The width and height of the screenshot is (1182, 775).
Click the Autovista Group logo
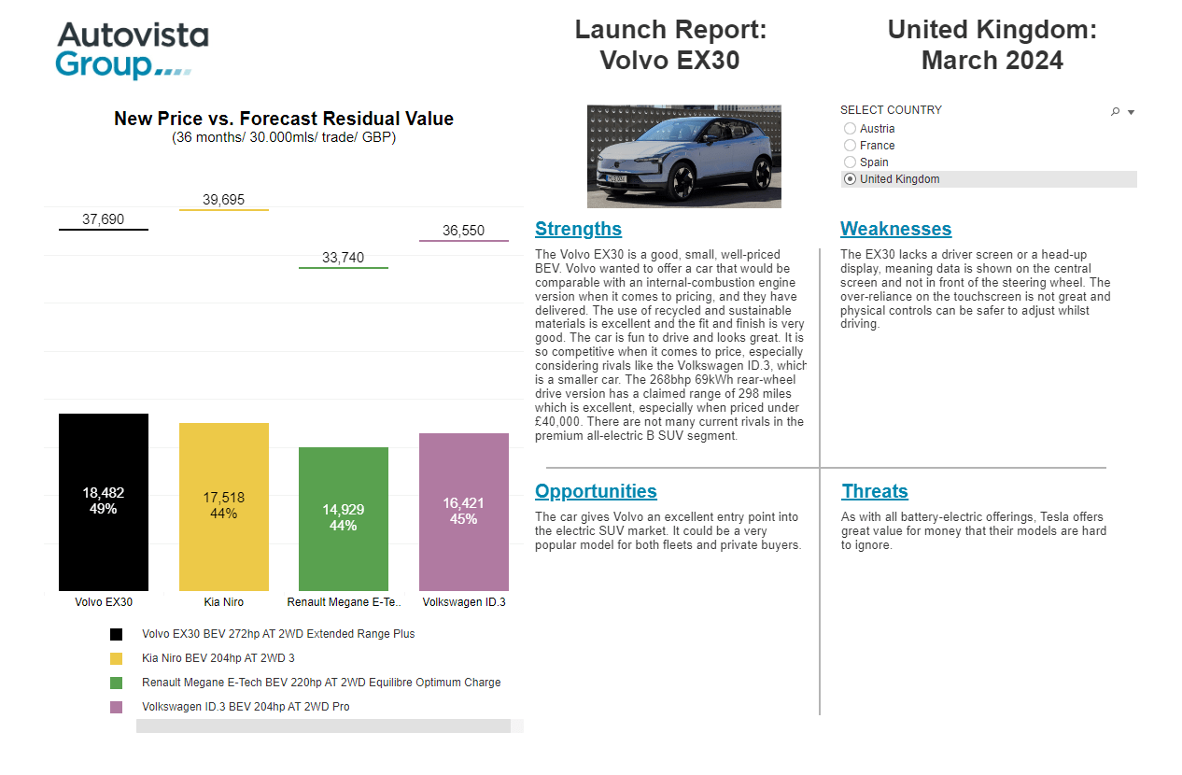132,45
